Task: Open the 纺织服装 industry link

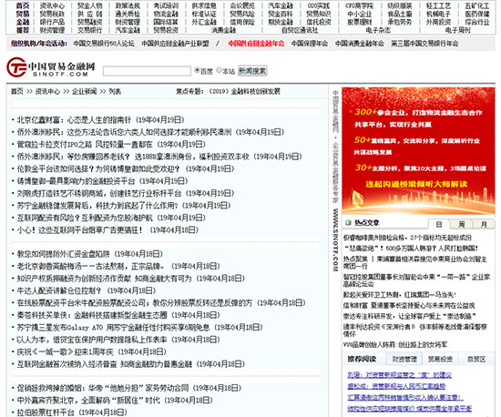Action: 400,5
